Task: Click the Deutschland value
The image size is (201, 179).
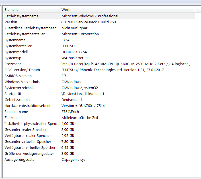Action: pyautogui.click(x=71, y=100)
